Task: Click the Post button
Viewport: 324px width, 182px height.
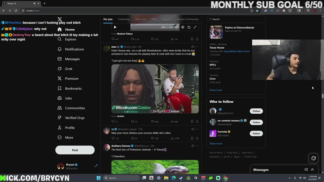Action: coord(75,150)
